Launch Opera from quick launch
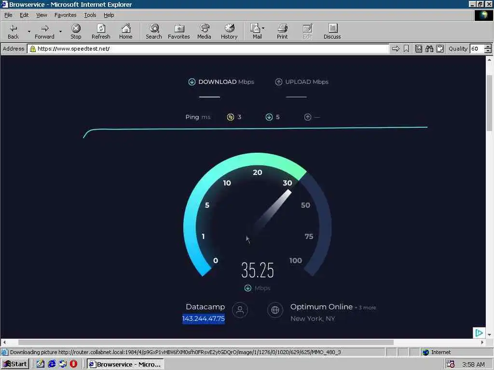Screen dimensions: 494x370 (73, 364)
